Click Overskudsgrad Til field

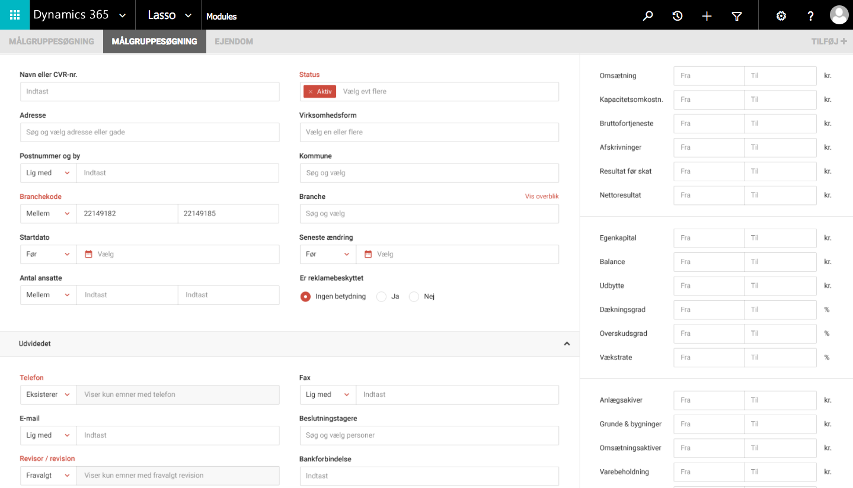(x=781, y=334)
